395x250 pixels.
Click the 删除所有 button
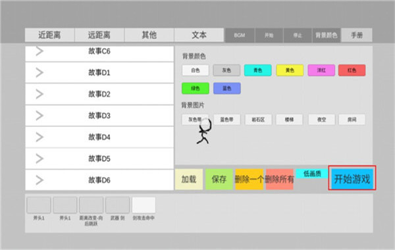point(279,179)
